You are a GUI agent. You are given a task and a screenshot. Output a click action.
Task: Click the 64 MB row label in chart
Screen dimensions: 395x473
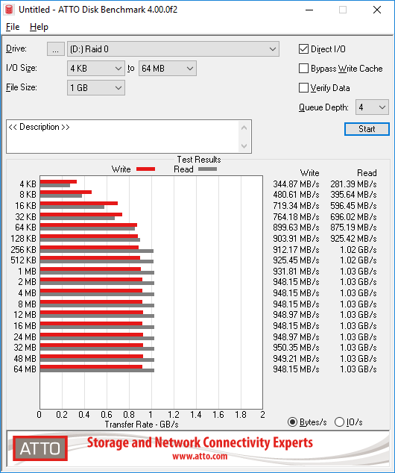click(25, 369)
